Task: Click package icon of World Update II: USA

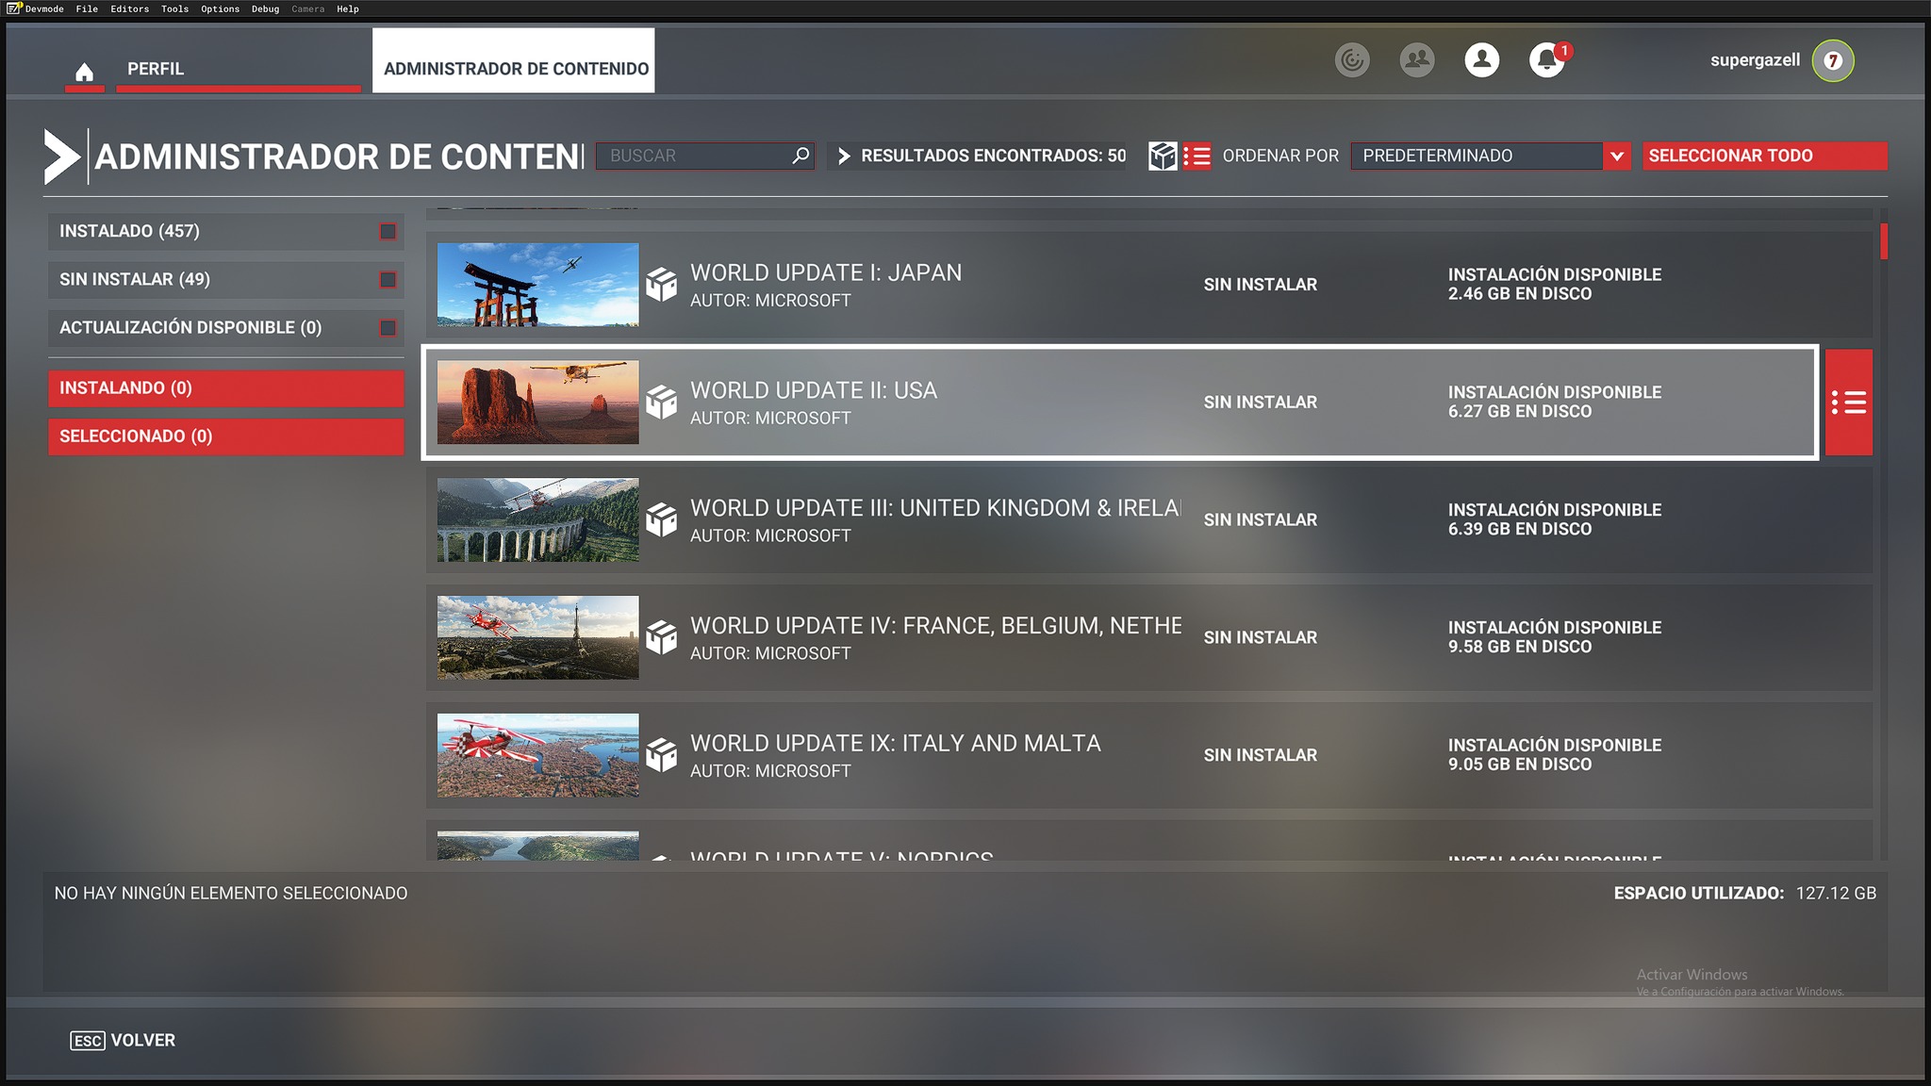Action: coord(662,403)
